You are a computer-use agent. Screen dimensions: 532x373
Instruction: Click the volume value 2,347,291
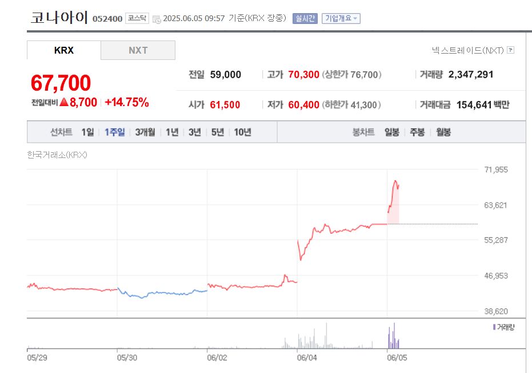(x=471, y=75)
